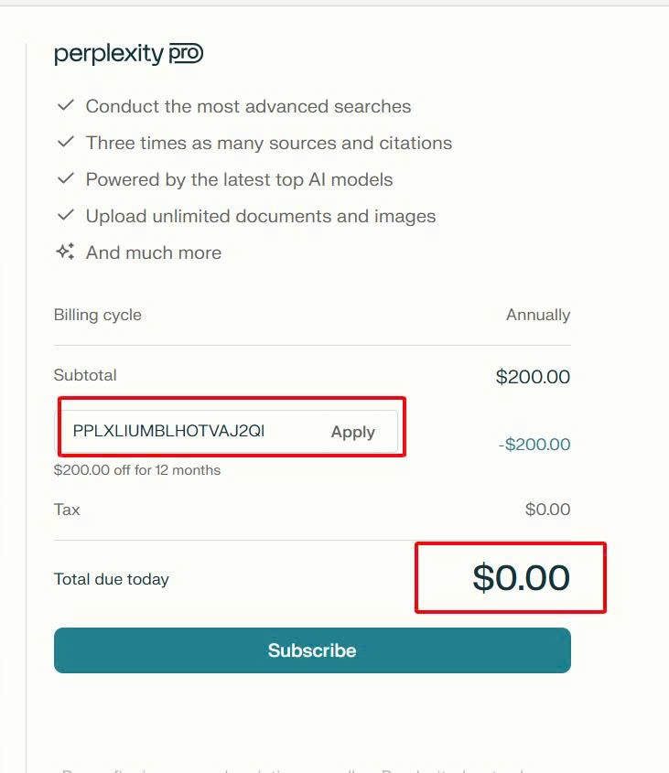
Task: Click the Billing cycle label
Action: point(98,315)
